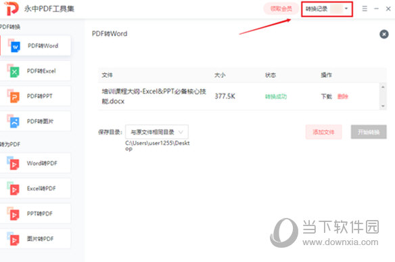Open the 转换记录 conversion history
The height and width of the screenshot is (262, 395).
pyautogui.click(x=317, y=9)
